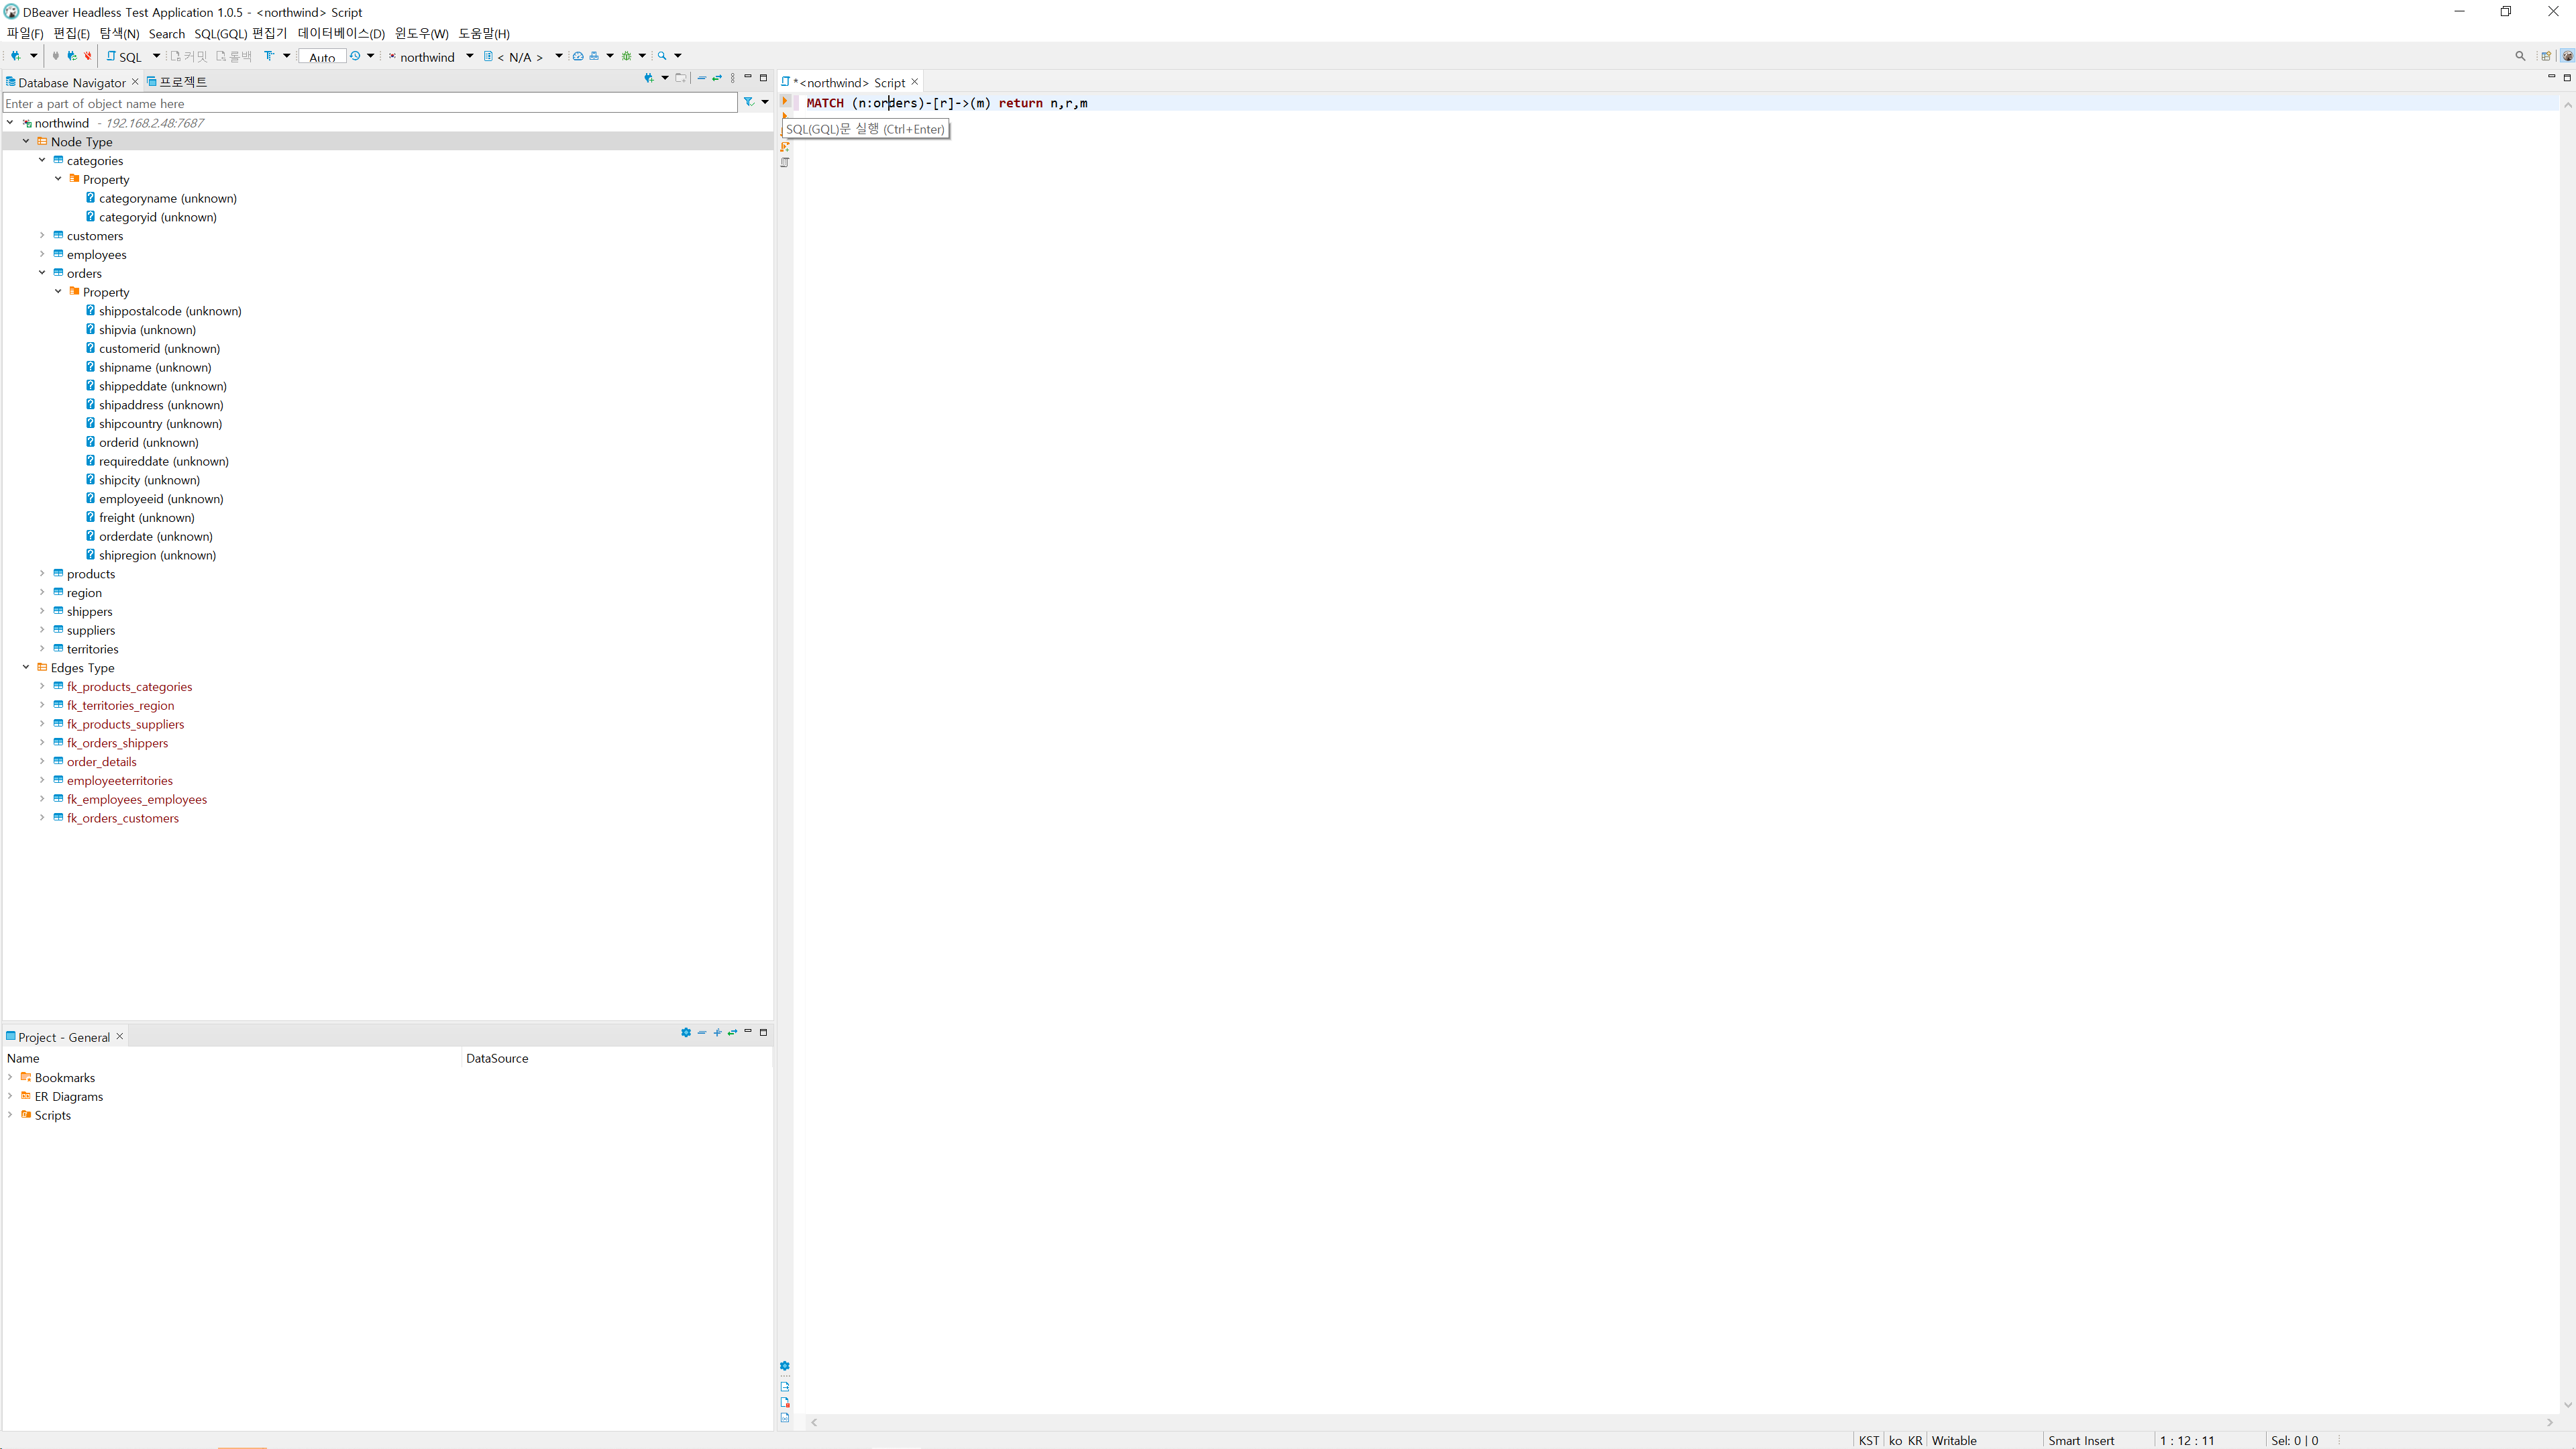Click the navigator new connection plug icon

tap(649, 78)
